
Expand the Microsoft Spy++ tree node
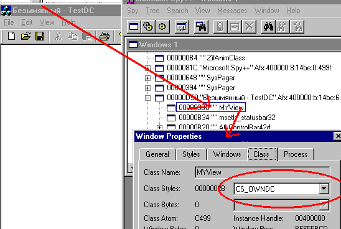coord(147,68)
